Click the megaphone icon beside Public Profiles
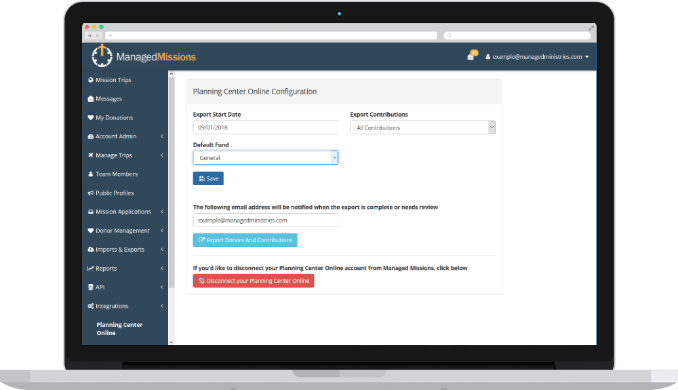This screenshot has height=390, width=678. click(90, 193)
